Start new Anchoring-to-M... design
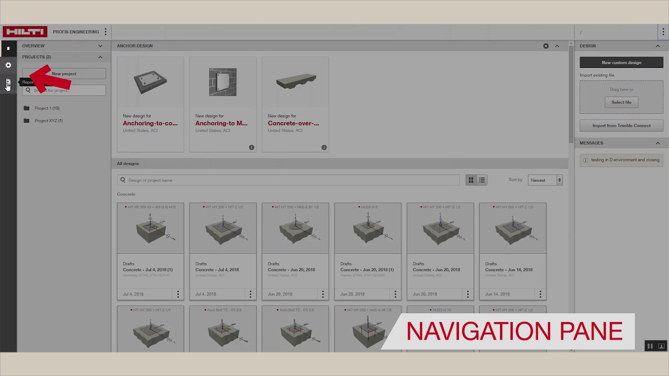669x376 pixels. pos(223,104)
